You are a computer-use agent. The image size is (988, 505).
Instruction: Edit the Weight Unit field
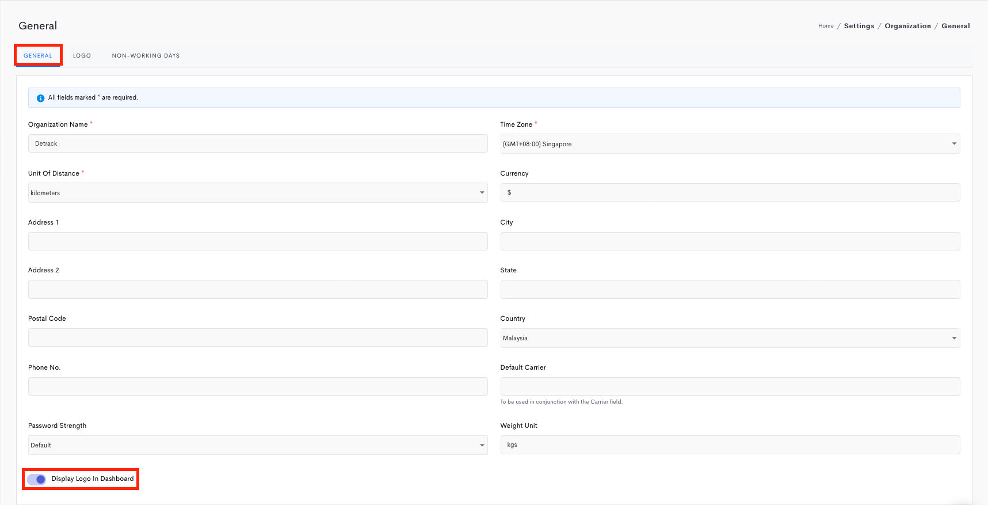click(730, 445)
